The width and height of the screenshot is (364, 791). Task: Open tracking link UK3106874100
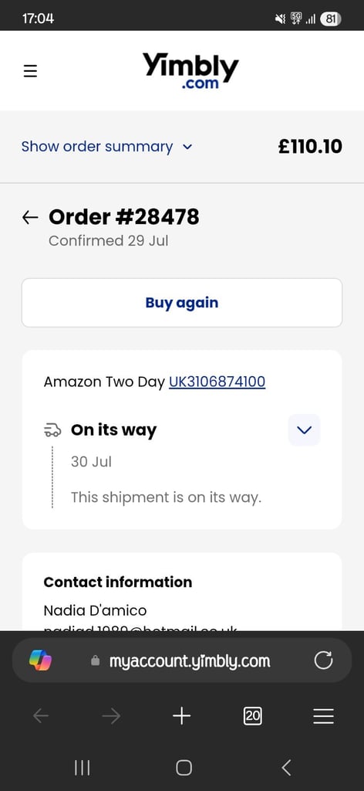(217, 382)
